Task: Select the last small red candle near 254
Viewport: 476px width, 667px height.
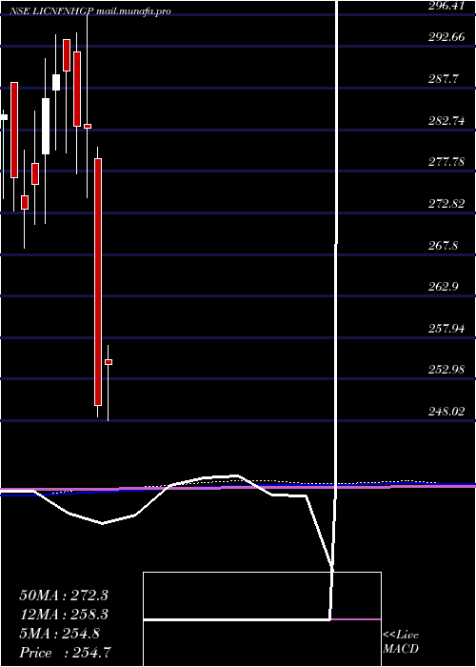Action: click(x=109, y=362)
